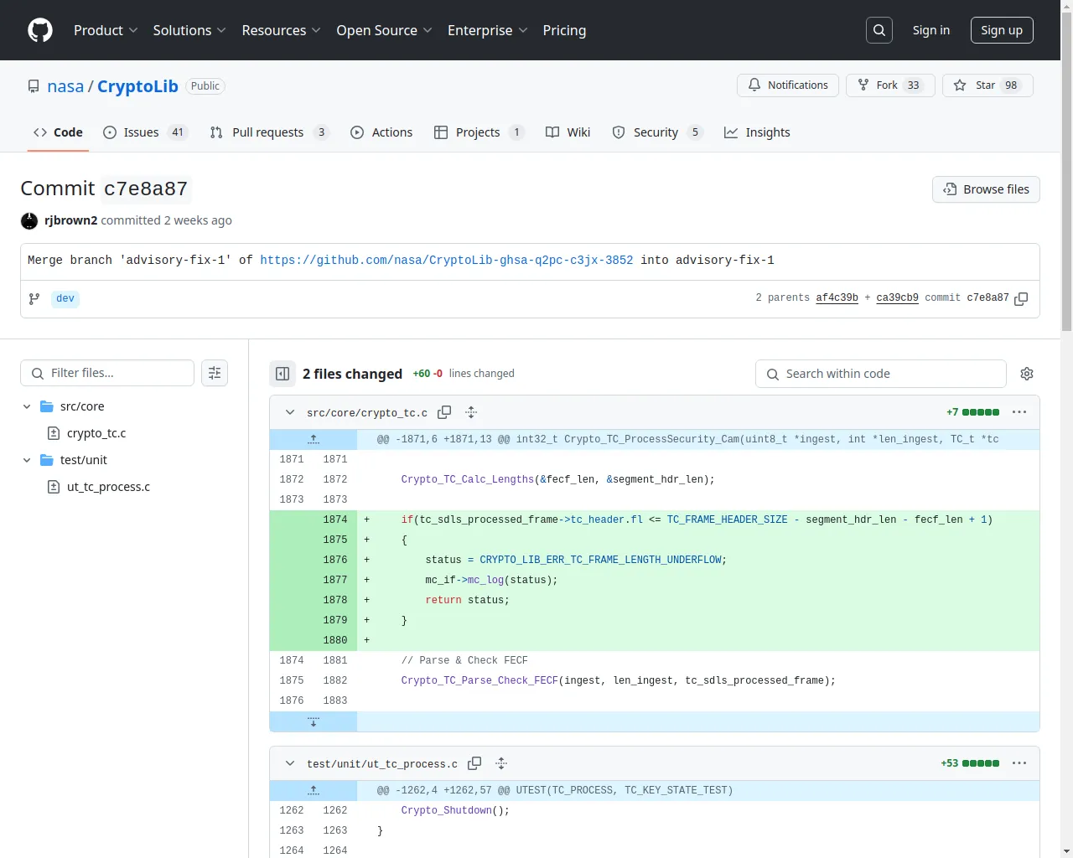Expand up above line 1871 hunk
Viewport: 1073px width, 858px height.
pyautogui.click(x=314, y=439)
